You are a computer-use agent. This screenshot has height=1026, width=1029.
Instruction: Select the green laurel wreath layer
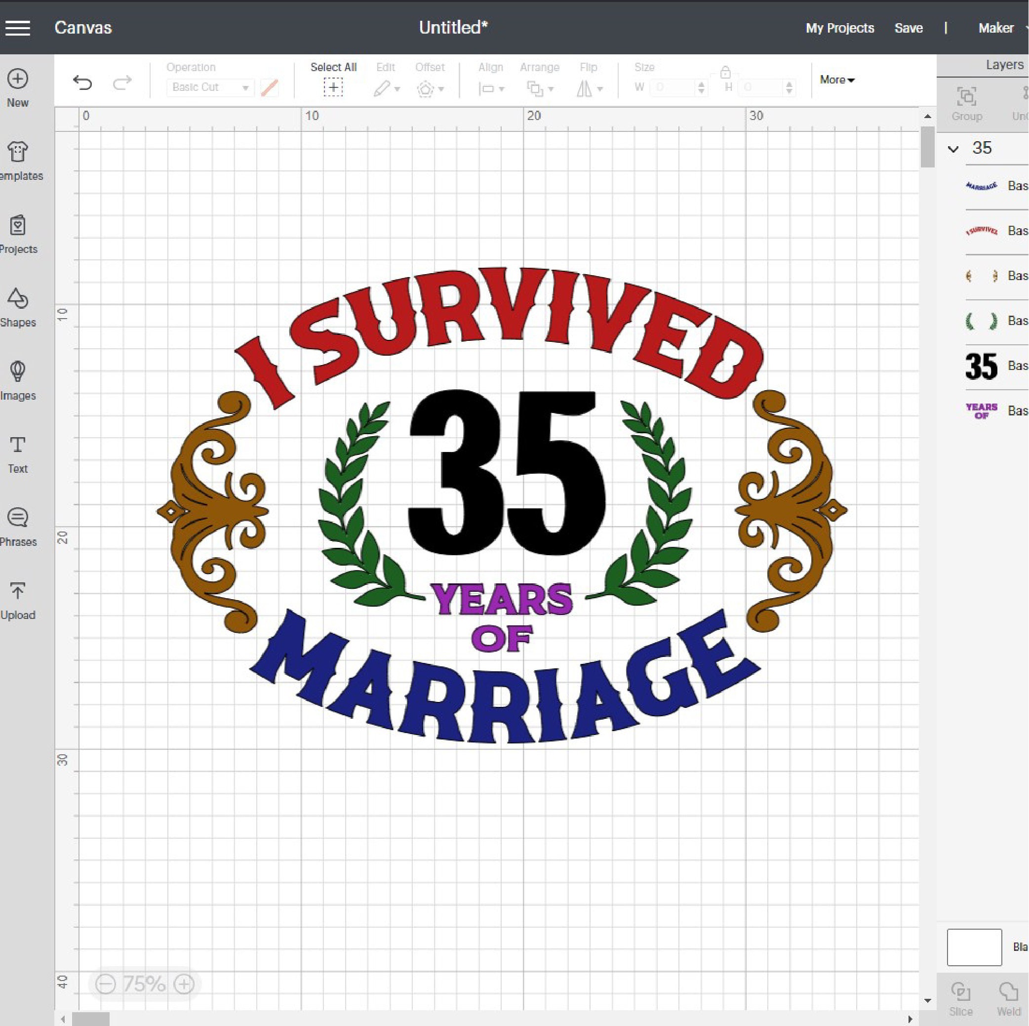click(x=981, y=321)
